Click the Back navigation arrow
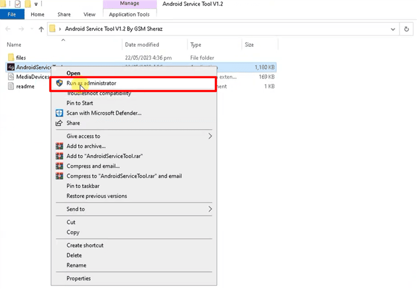 (8, 29)
